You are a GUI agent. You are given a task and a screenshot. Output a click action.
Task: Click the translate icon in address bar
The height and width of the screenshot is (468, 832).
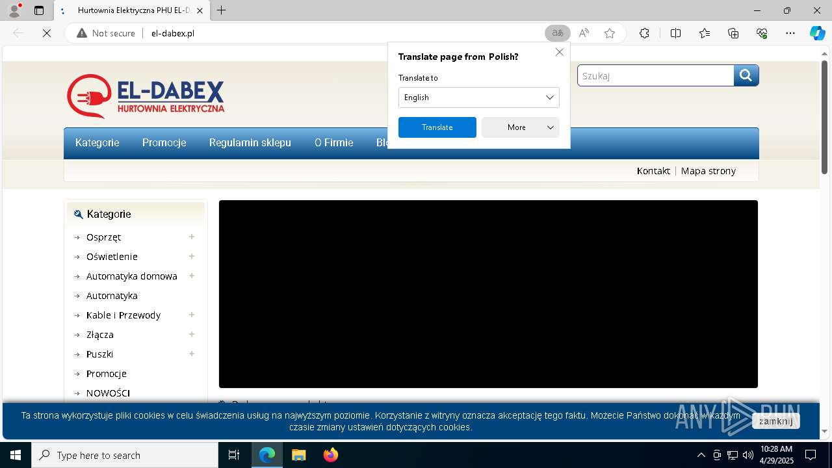pyautogui.click(x=557, y=33)
